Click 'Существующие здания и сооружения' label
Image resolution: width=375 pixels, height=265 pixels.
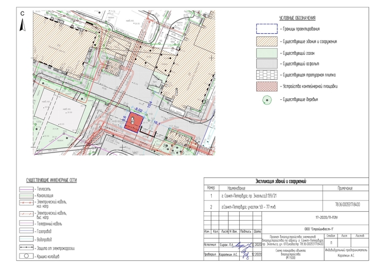point(310,41)
